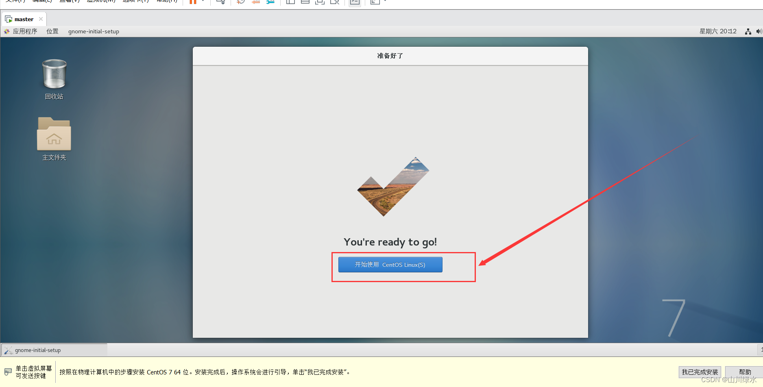Click the 单击虚拟屏幕 可发送按键 hint text

(x=34, y=372)
